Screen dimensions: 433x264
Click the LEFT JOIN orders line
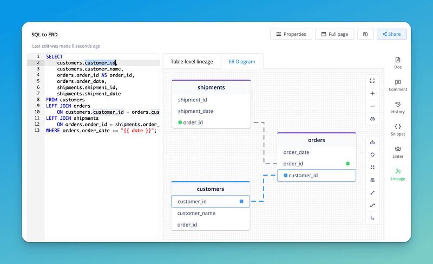(68, 106)
